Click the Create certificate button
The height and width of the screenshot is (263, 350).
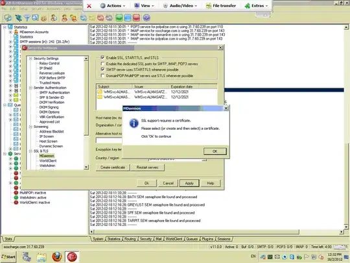[113, 168]
